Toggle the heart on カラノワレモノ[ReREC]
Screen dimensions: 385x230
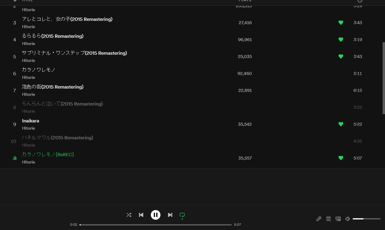pos(341,158)
